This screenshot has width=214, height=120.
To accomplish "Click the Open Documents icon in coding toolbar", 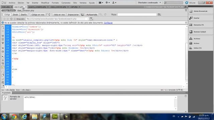I will (x=3, y=27).
